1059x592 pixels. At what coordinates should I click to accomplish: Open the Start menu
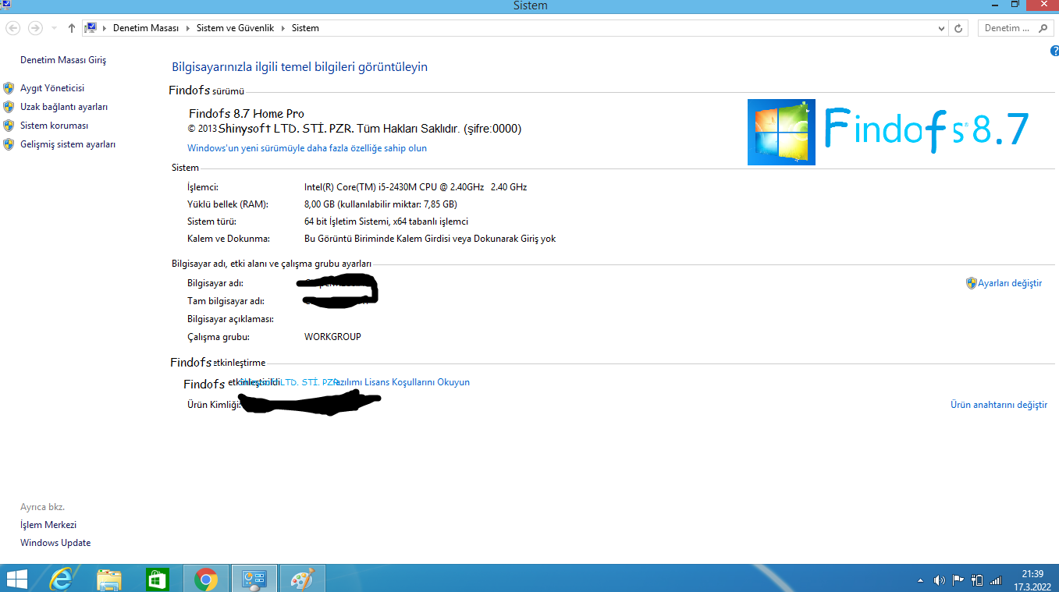(16, 579)
